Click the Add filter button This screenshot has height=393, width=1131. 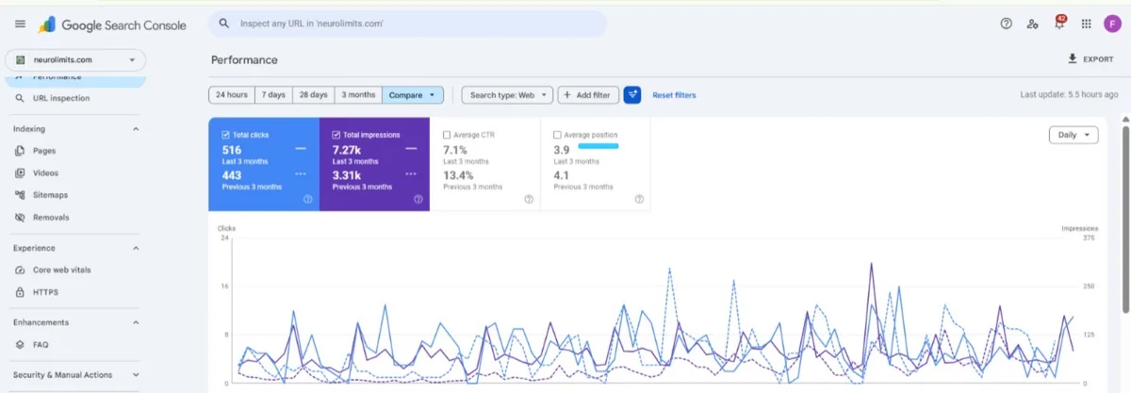[588, 94]
